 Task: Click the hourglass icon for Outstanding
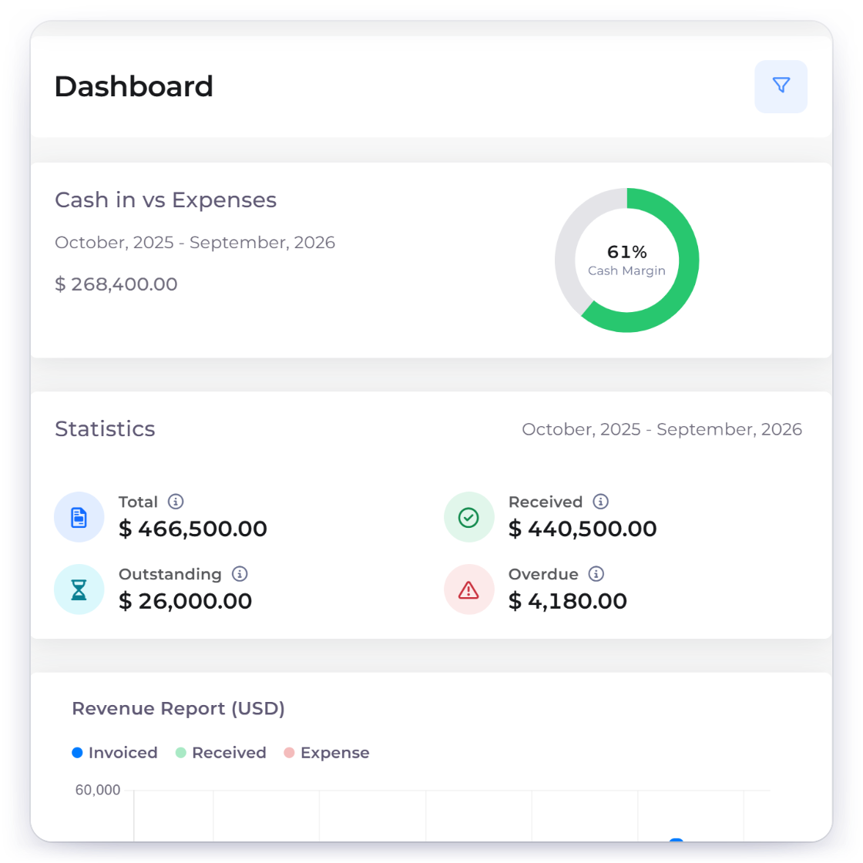pos(79,589)
